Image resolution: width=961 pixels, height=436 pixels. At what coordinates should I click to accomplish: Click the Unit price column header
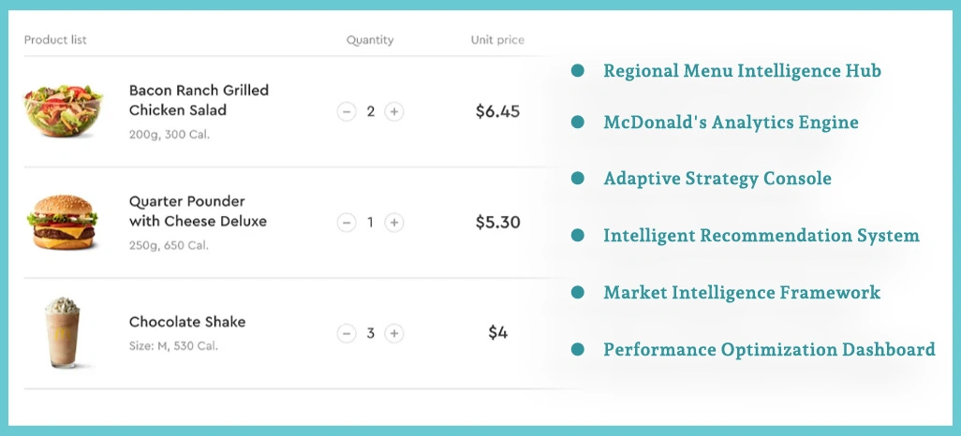click(497, 40)
